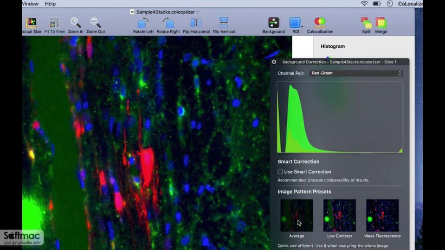
Task: Split the channels with Split icon
Action: tap(366, 23)
